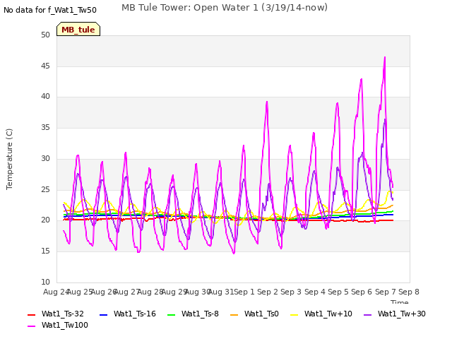Click the Sep 7 peak of Wat1_Tw100 line
This screenshot has width=452, height=339.
click(x=385, y=57)
